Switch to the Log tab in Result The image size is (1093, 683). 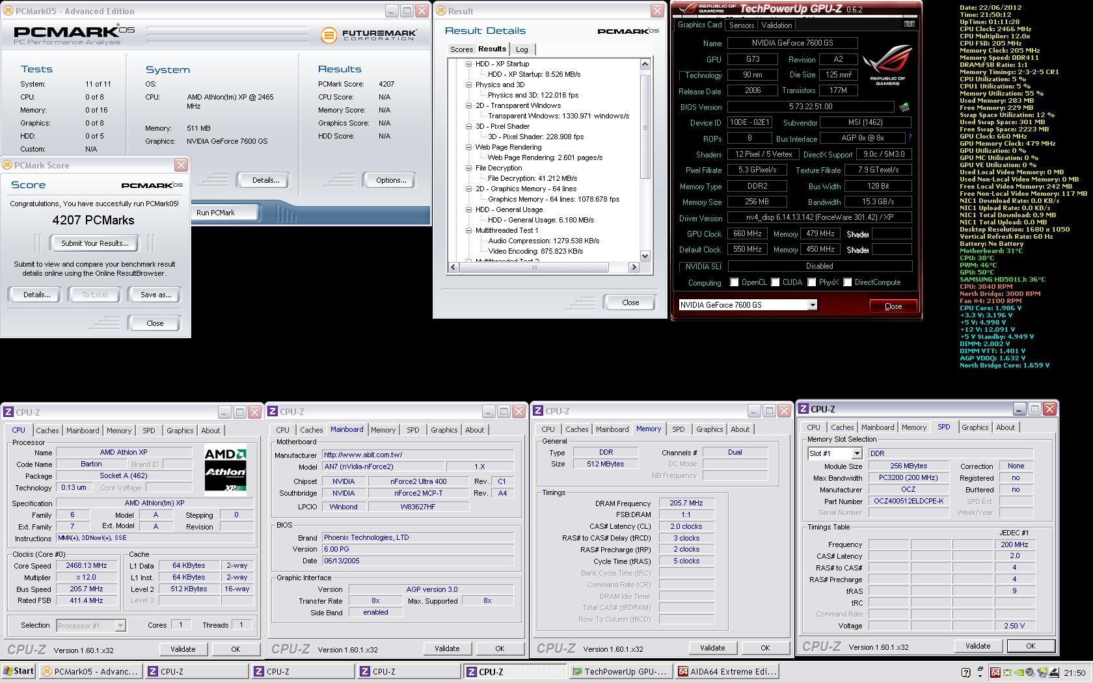pos(522,49)
